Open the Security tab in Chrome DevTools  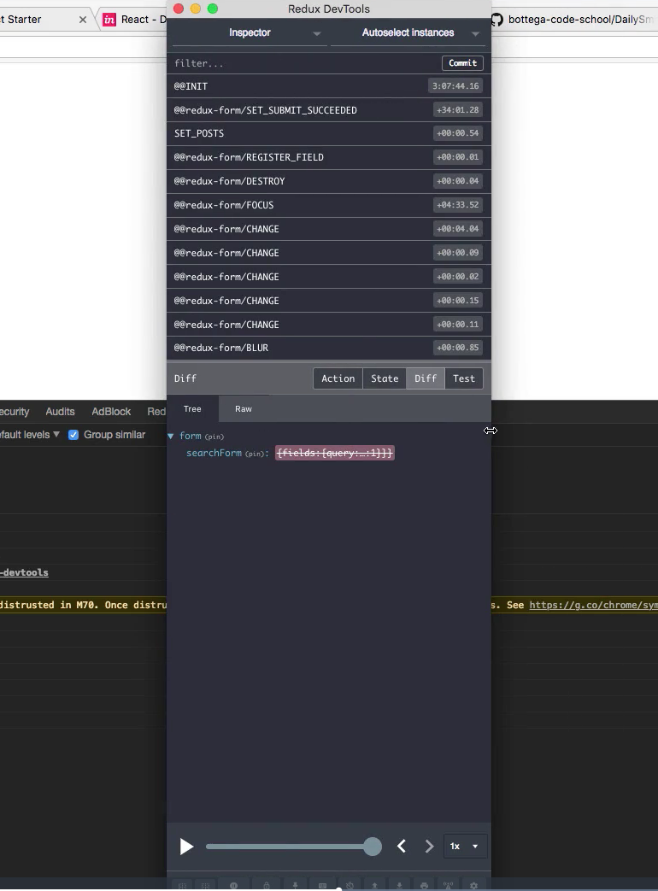(15, 412)
